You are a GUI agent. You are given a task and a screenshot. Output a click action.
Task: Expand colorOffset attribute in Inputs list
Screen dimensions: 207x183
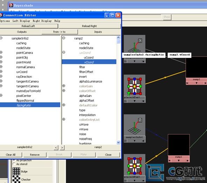coord(64,91)
